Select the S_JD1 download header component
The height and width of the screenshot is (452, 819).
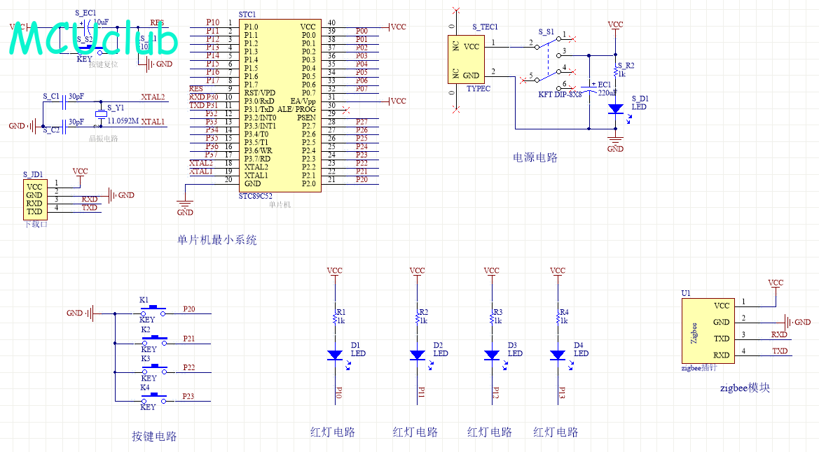34,199
